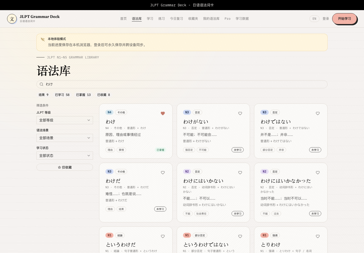This screenshot has height=253, width=364.
Task: Click the 已掌握 badge on わけ
Action: click(x=161, y=150)
